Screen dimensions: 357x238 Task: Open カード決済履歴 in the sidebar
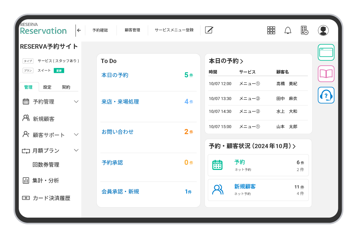(x=51, y=198)
